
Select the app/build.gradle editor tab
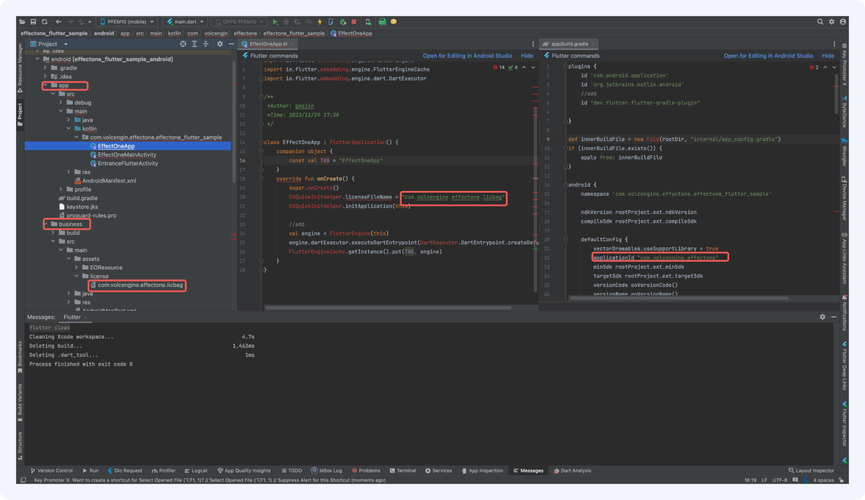tap(569, 44)
